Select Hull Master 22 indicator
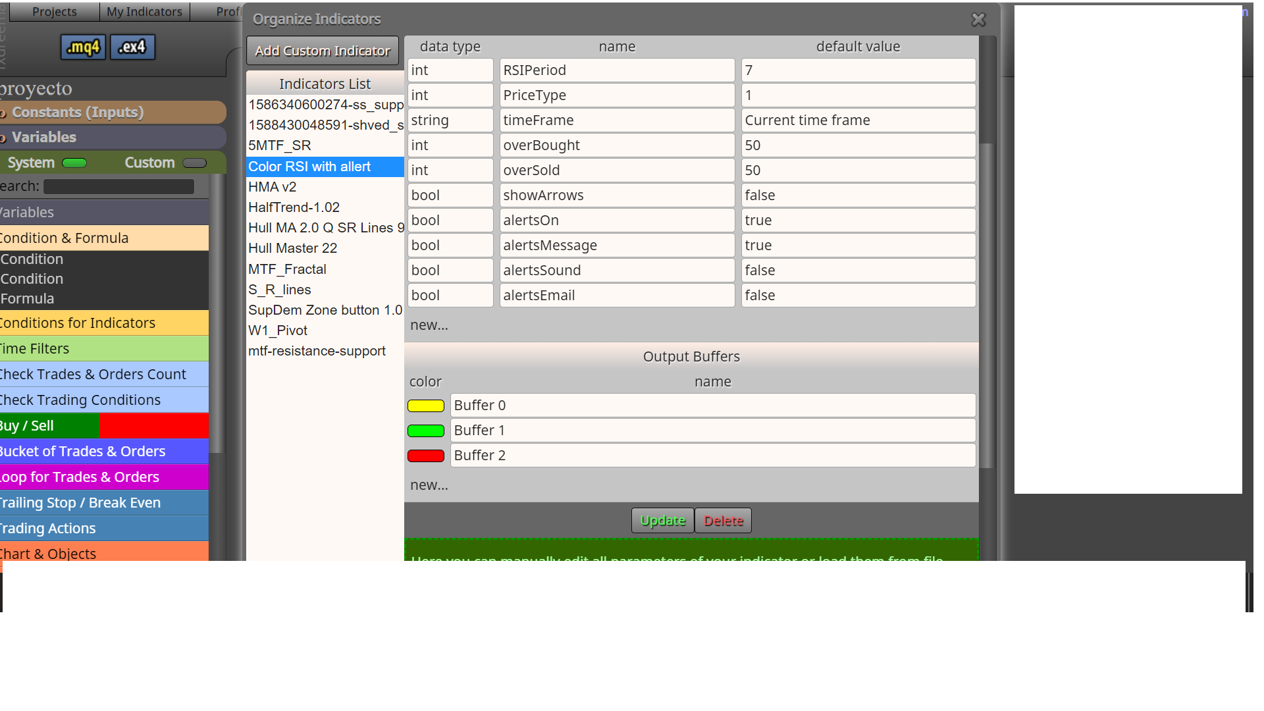 click(325, 248)
